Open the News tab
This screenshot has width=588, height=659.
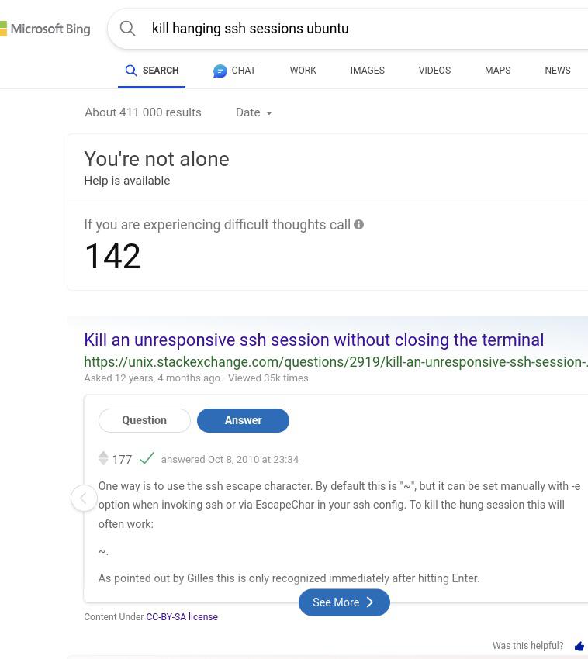point(557,71)
